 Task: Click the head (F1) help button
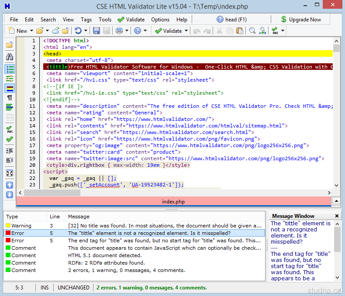[231, 20]
